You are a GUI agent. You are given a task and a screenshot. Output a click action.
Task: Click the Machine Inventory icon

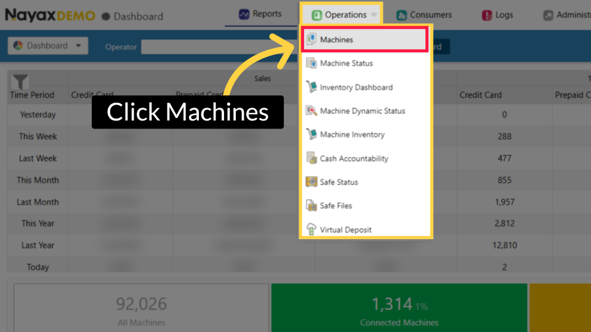[x=312, y=135]
